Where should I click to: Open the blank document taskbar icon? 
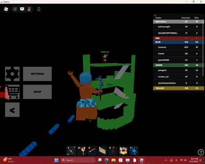tap(134, 160)
